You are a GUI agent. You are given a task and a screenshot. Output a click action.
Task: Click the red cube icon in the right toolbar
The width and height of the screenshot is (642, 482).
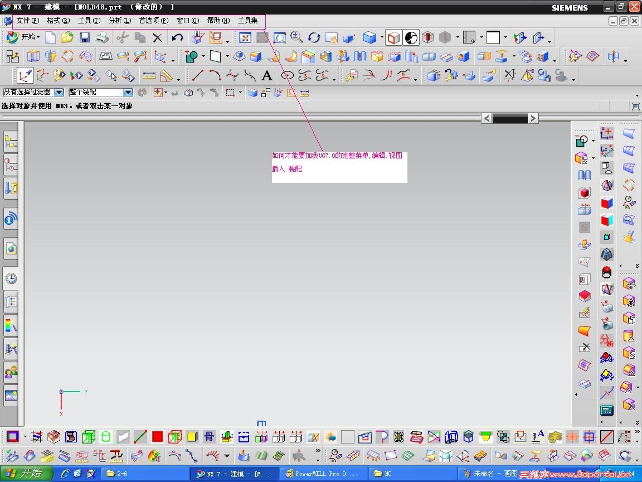click(x=584, y=192)
